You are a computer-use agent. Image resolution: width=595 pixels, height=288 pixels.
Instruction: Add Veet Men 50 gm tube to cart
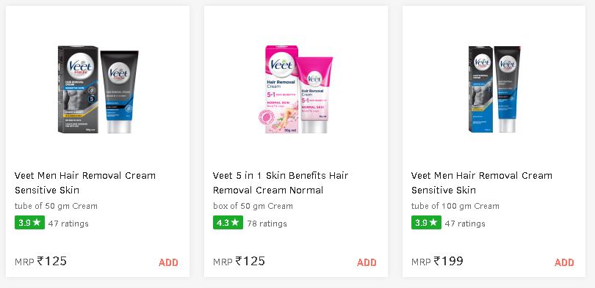[x=168, y=262]
